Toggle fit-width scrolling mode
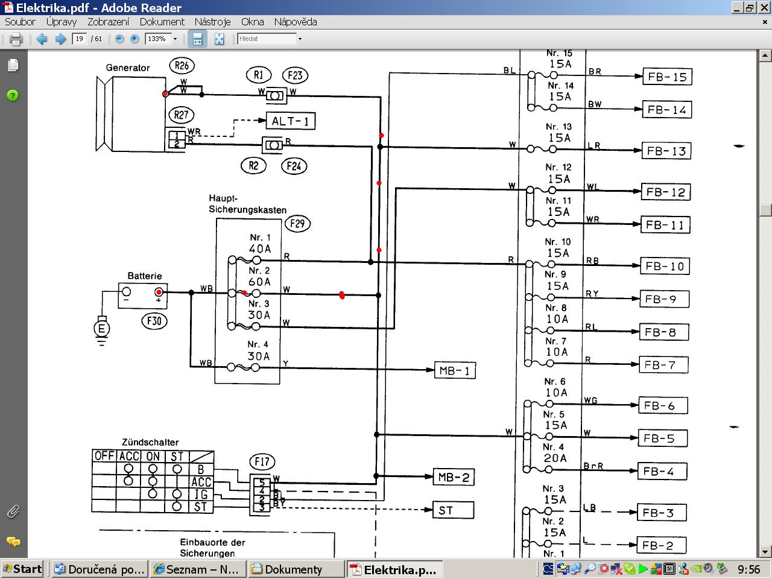The image size is (772, 579). 197,39
